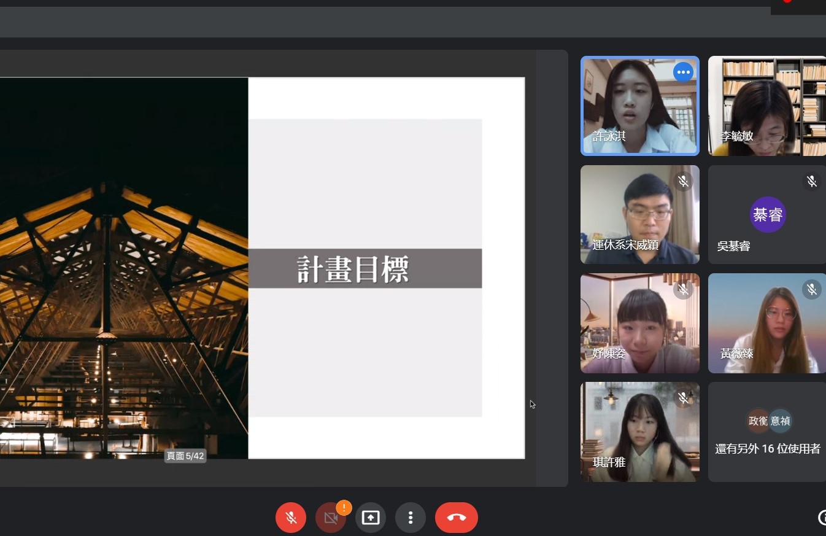The height and width of the screenshot is (536, 826).
Task: Click the 頁面 5/42 page indicator
Action: 185,456
